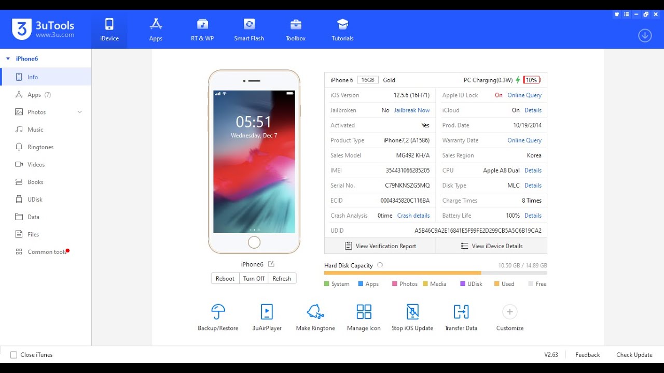Screen dimensions: 664x373
Task: Click the menu list icon in title bar
Action: coord(627,15)
